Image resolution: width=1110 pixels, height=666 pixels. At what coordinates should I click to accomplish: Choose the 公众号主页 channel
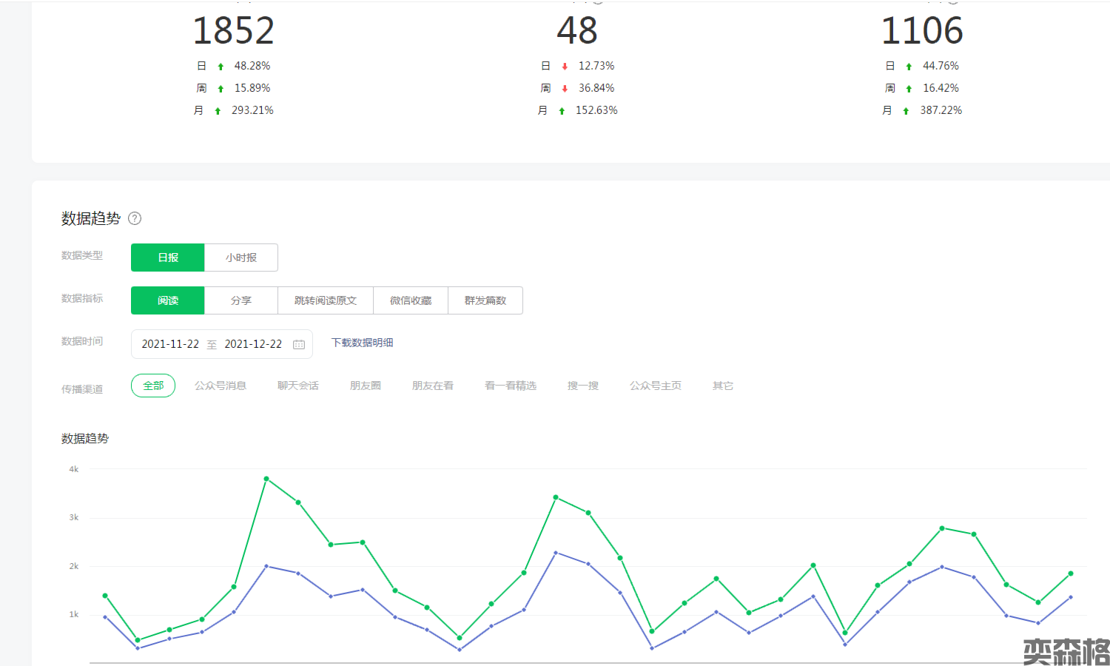(656, 386)
